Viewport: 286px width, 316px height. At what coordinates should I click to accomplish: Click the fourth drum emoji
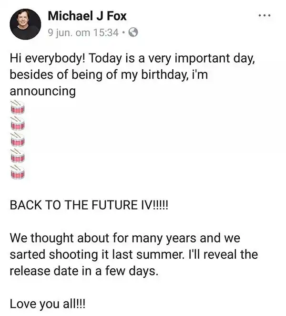(17, 158)
